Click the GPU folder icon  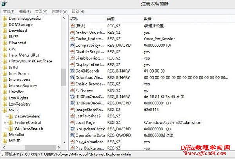tap(5, 49)
